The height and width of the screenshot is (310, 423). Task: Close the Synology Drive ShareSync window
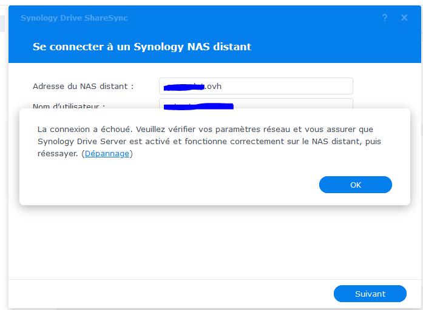tap(404, 18)
